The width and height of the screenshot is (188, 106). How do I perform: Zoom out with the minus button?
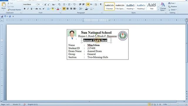coord(169,105)
